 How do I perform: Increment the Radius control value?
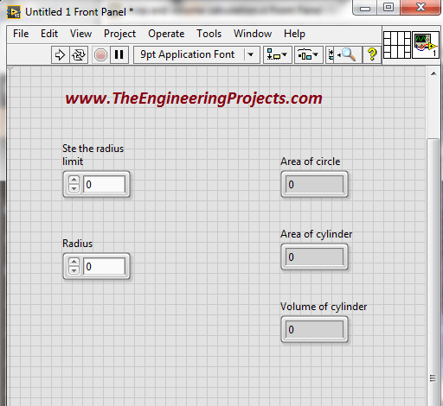pyautogui.click(x=74, y=262)
